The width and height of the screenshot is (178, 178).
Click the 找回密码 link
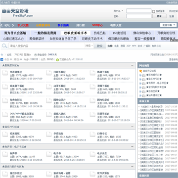pyautogui.click(x=174, y=11)
